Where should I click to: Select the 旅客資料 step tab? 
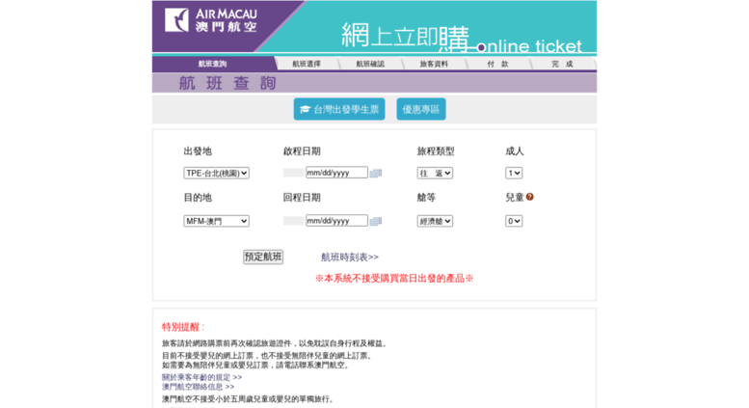pos(434,64)
